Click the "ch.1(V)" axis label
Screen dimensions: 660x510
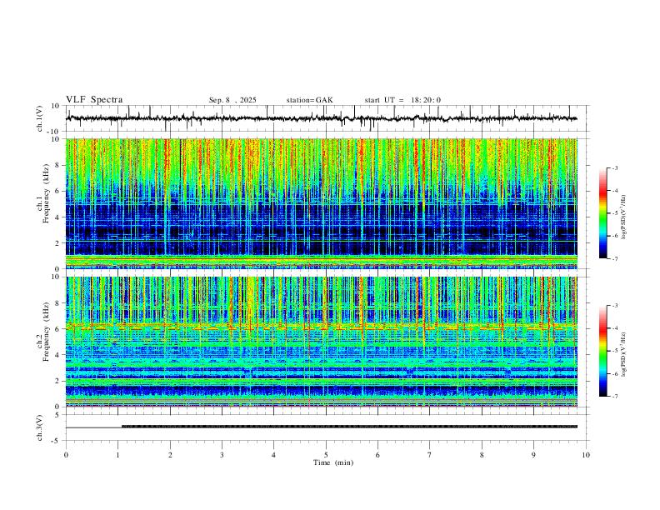pos(40,118)
